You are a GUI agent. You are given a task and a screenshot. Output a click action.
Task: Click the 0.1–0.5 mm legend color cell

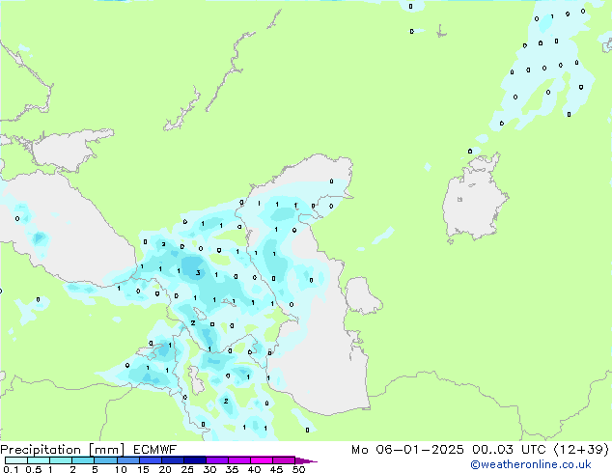coord(16,460)
